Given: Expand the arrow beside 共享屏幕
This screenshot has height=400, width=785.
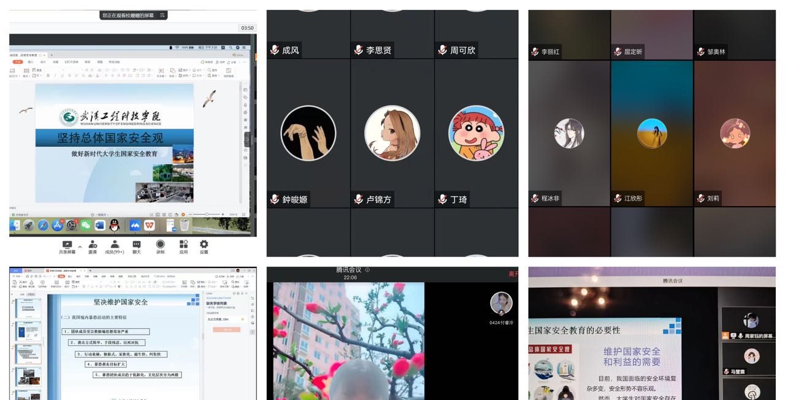Looking at the screenshot, I should pos(80,247).
